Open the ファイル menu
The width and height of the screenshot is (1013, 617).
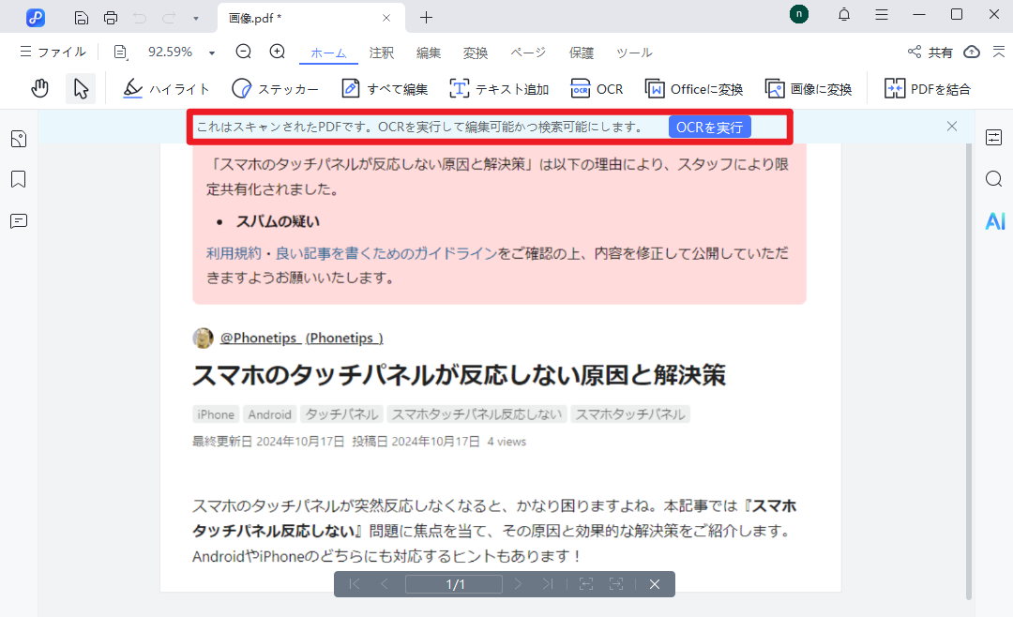point(53,52)
